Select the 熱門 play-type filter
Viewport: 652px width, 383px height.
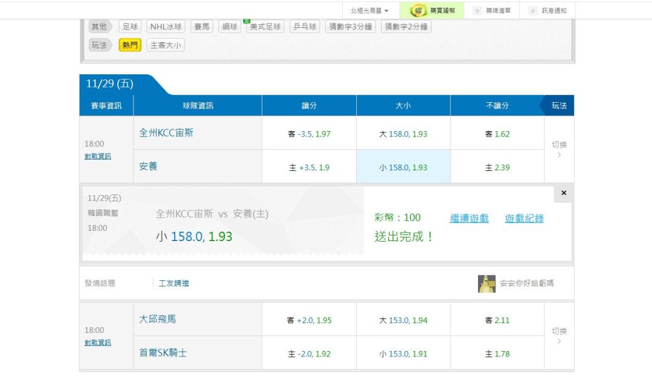pyautogui.click(x=130, y=45)
